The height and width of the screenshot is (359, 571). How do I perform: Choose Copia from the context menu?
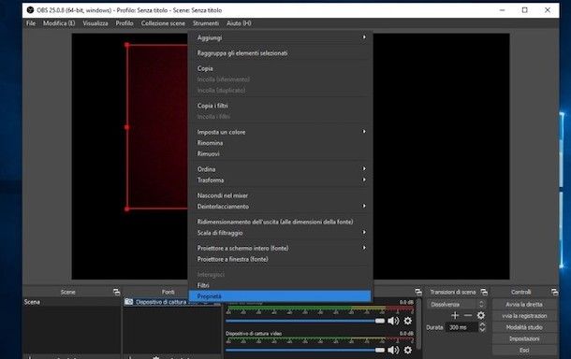click(281, 68)
